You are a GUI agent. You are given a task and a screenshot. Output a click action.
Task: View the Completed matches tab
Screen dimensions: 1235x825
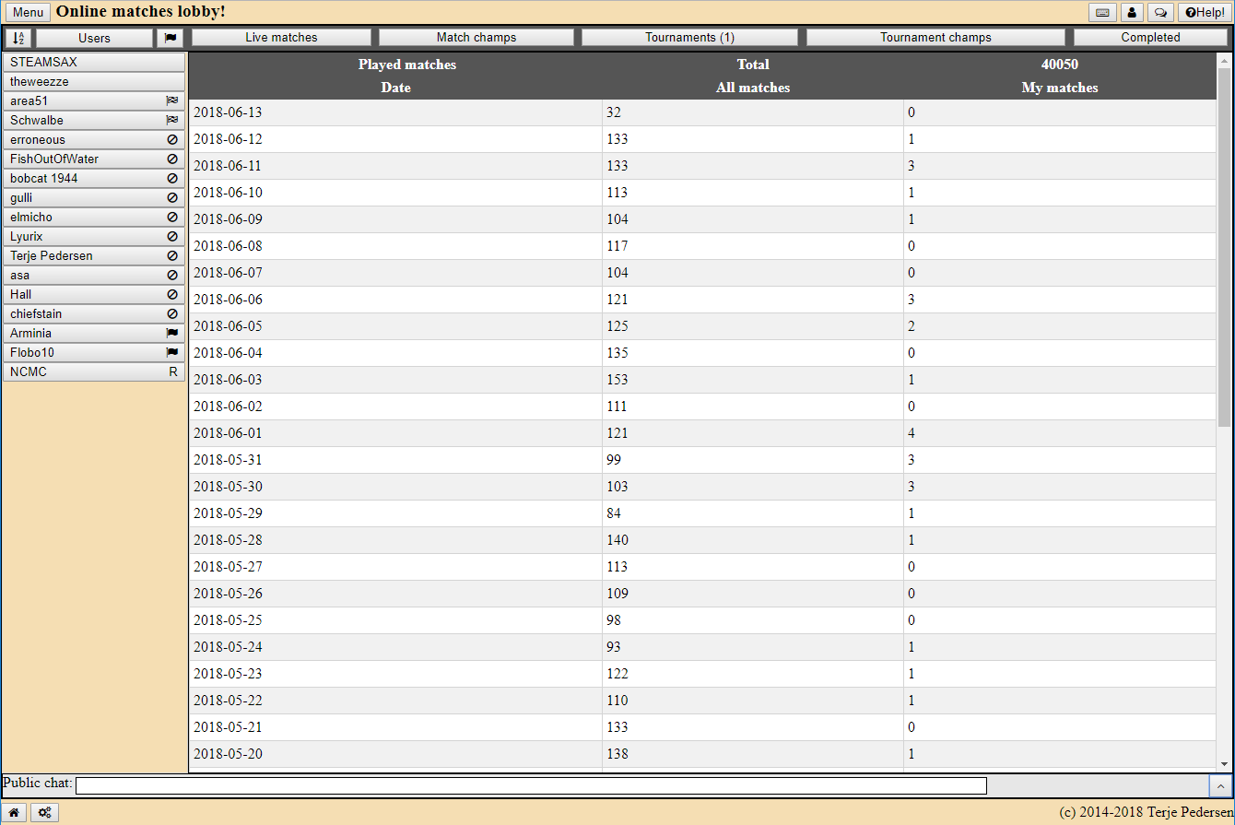pos(1150,38)
